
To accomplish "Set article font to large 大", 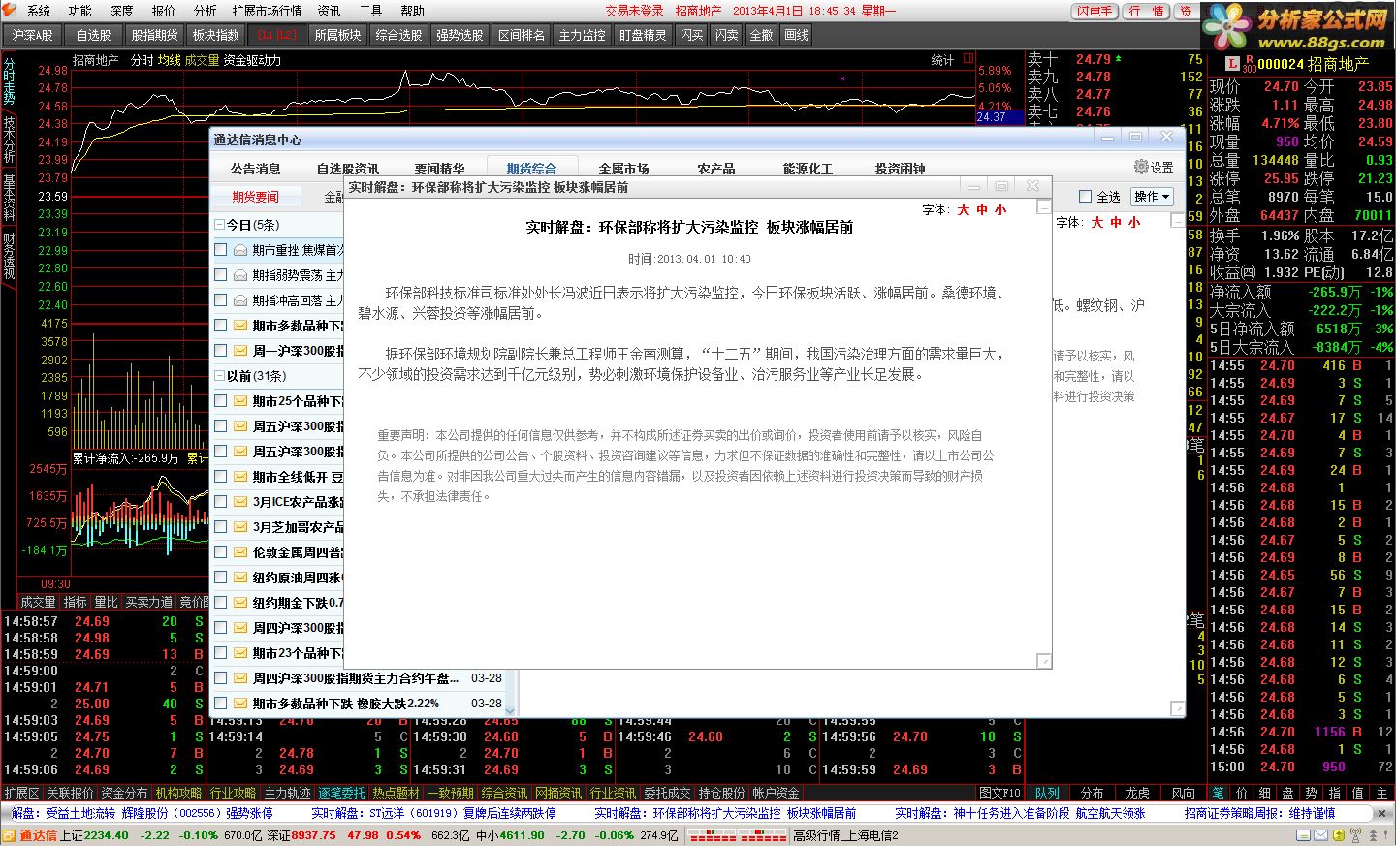I will tap(964, 209).
